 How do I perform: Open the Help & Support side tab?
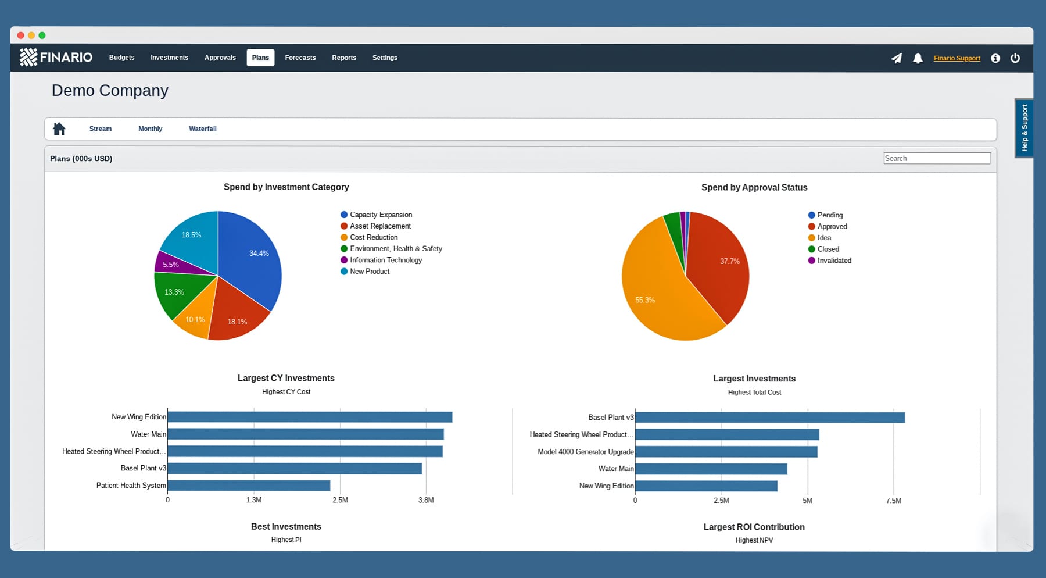[x=1024, y=128]
